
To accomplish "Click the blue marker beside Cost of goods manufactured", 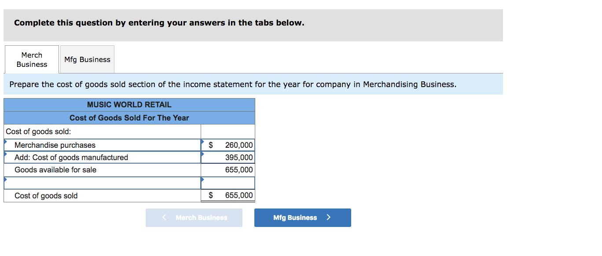I will click(x=6, y=154).
